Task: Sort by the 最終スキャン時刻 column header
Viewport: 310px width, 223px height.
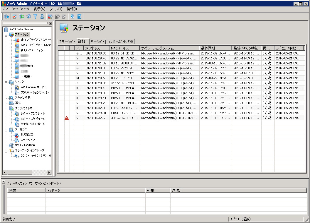Action: (246, 48)
